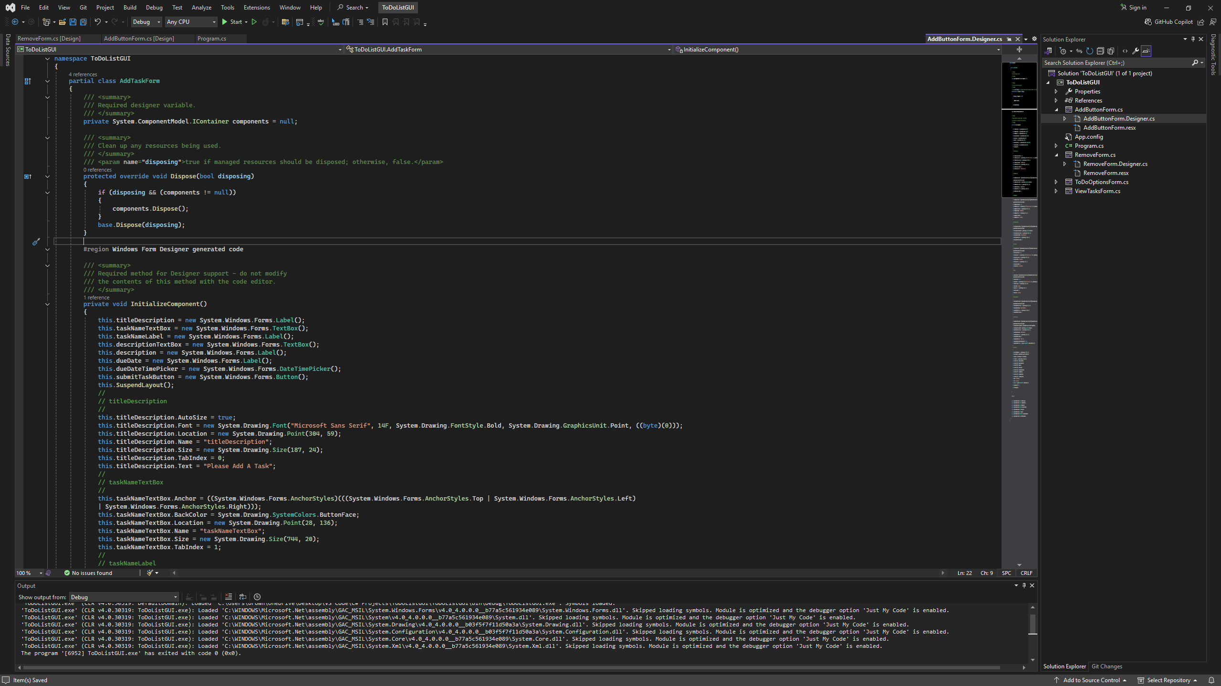1221x686 pixels.
Task: Click the Start debugging button
Action: coord(232,22)
